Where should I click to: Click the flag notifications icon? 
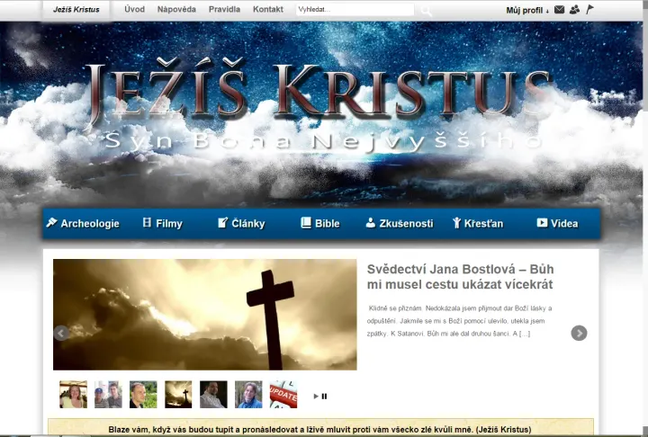pos(589,9)
